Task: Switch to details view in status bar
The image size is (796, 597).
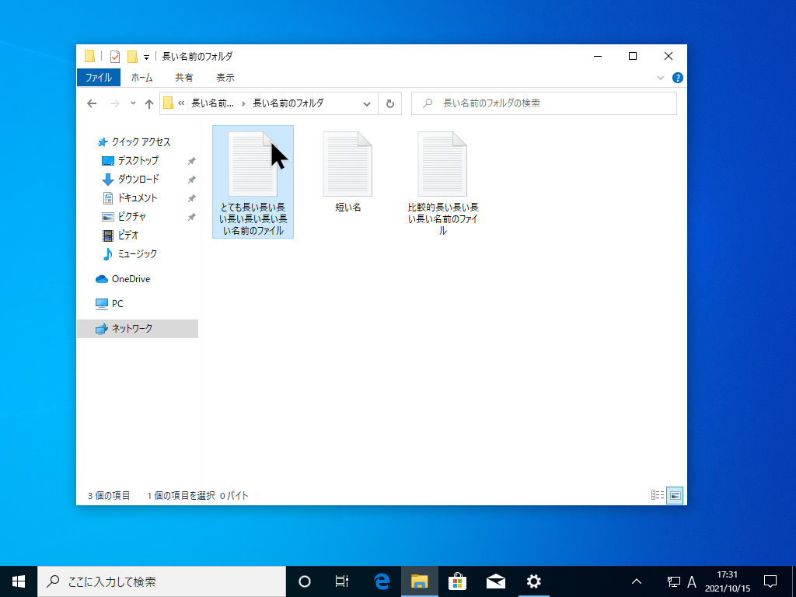Action: [658, 495]
